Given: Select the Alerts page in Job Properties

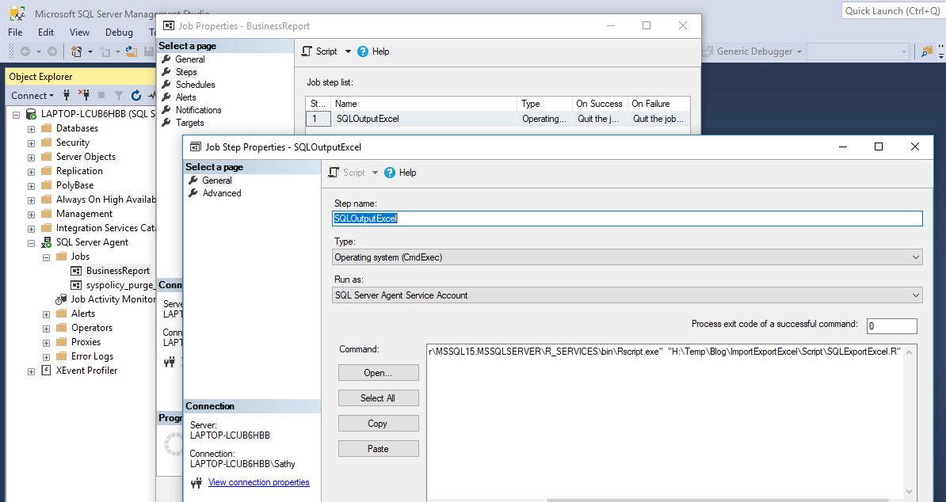Looking at the screenshot, I should 186,97.
